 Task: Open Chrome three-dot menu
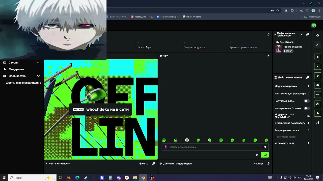319,11
